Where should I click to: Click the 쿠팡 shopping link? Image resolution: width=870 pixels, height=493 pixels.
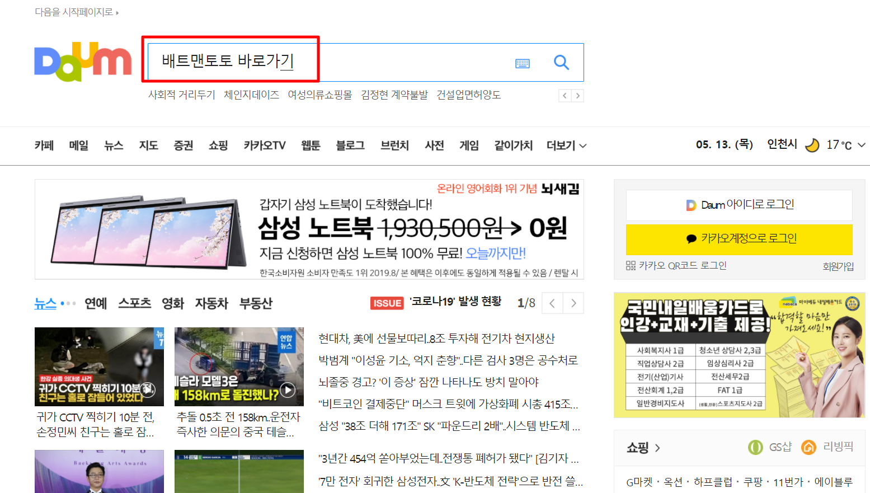753,482
